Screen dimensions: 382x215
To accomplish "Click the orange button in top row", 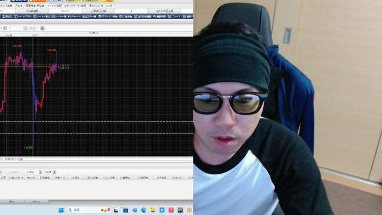I will (x=37, y=1).
